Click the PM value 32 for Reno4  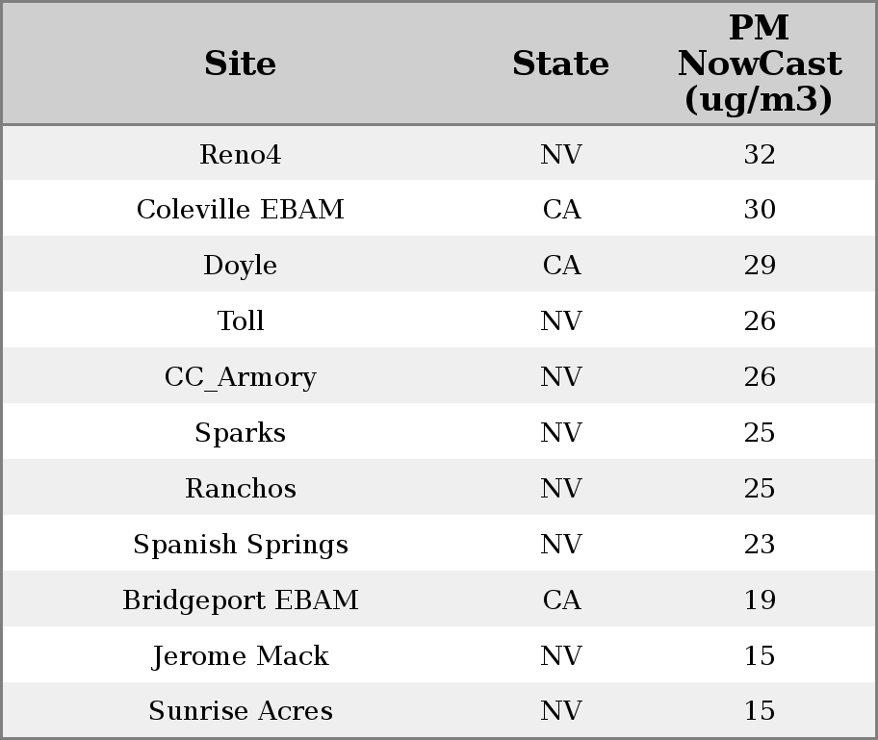(x=759, y=154)
